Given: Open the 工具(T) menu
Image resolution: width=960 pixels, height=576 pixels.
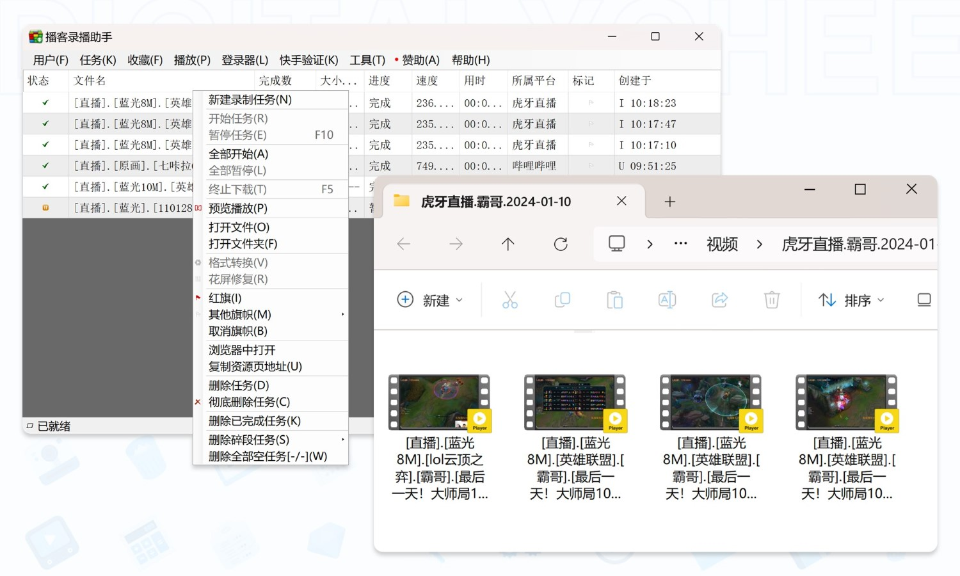Looking at the screenshot, I should coord(367,60).
